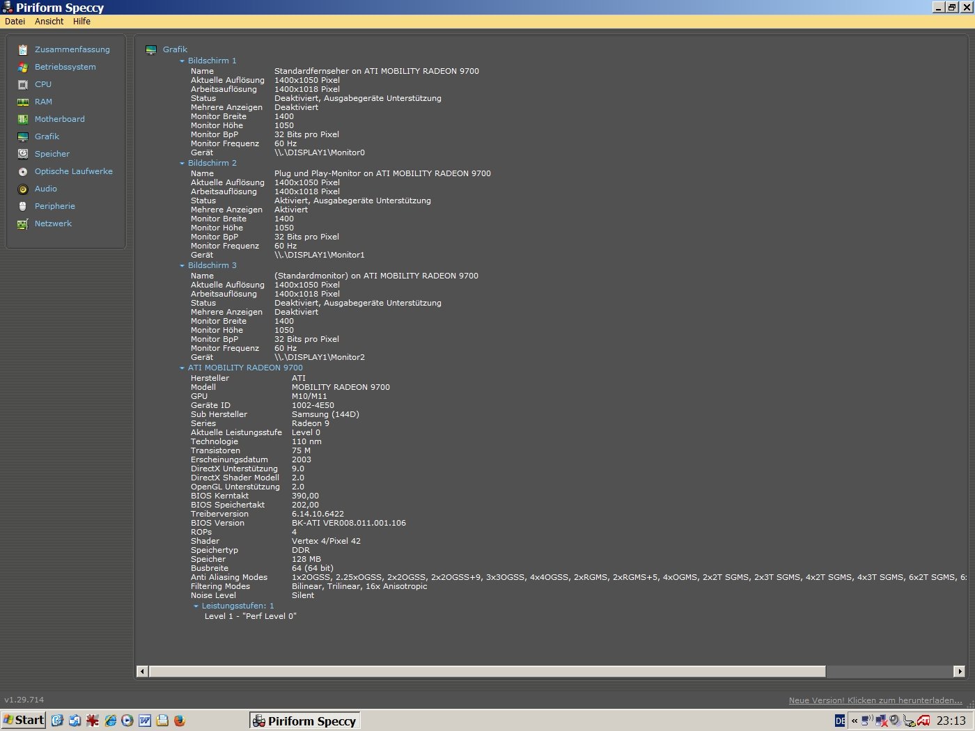Click the volume speaker tray icon
The image size is (975, 731).
click(x=896, y=721)
